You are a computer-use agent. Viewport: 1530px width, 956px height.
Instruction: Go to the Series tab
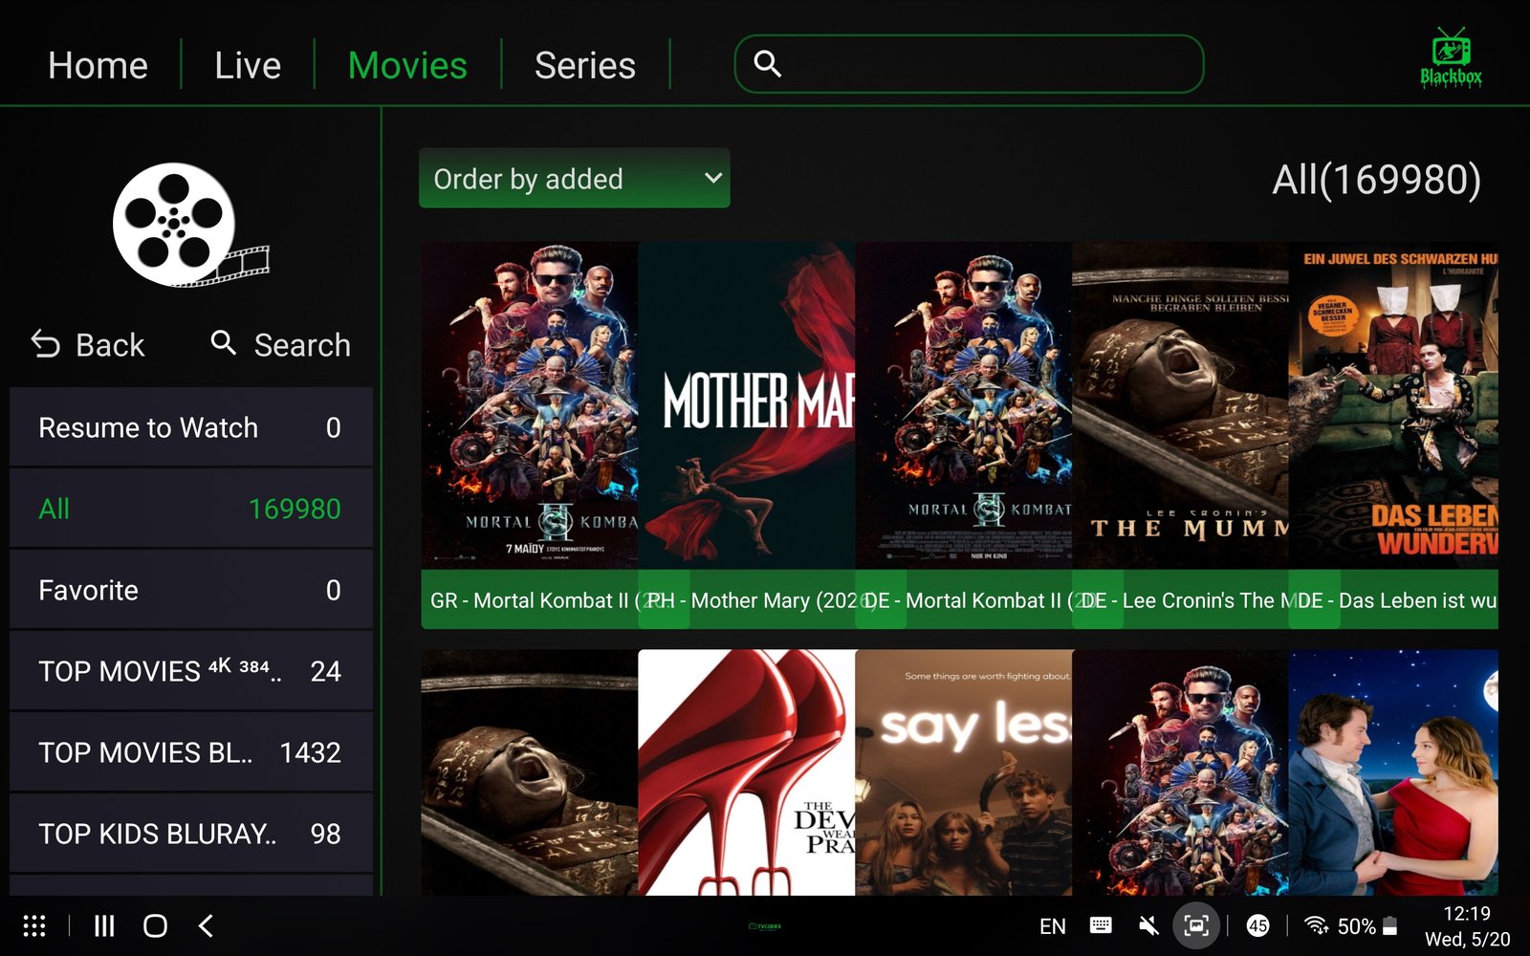pos(585,66)
